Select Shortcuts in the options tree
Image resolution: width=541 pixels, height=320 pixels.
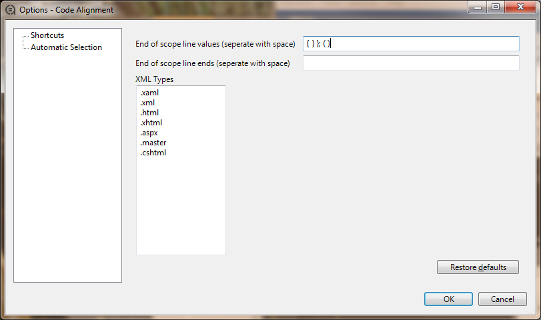tap(47, 35)
